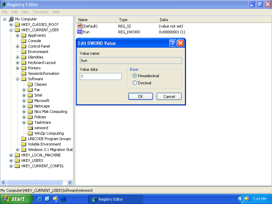Expand the HKEY_CURRENT_CONFIG key
Image resolution: width=272 pixels, height=204 pixels.
(11, 166)
